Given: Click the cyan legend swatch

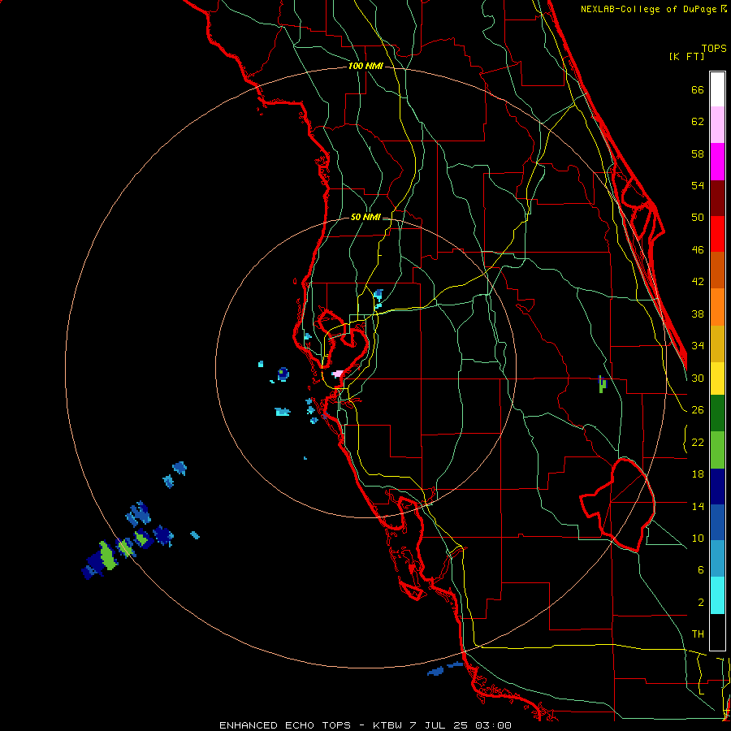Looking at the screenshot, I should (717, 595).
